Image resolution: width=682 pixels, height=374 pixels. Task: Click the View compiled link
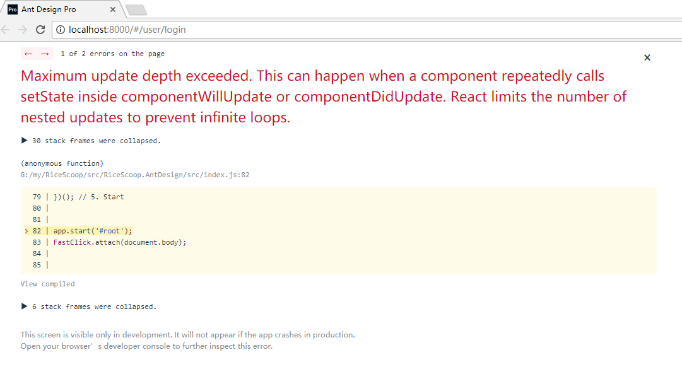coord(47,284)
